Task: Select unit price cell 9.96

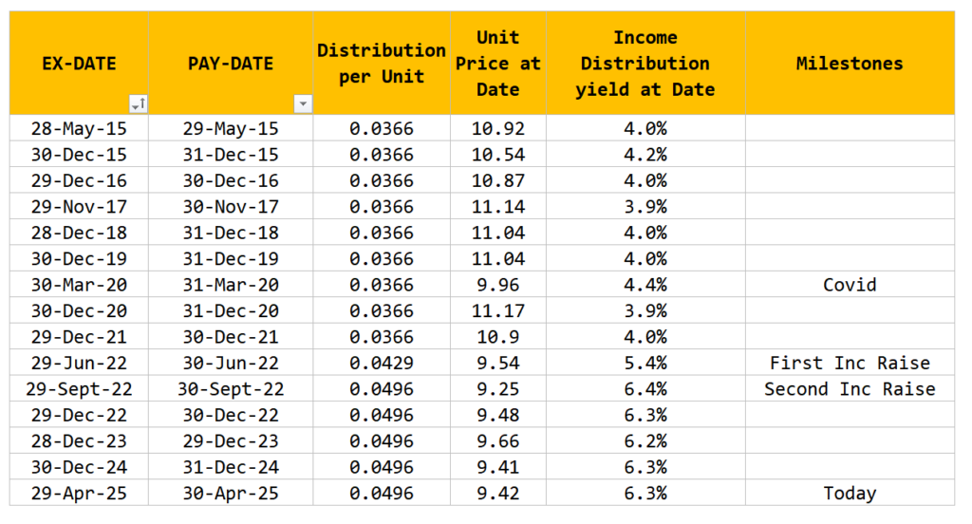Action: click(x=497, y=285)
